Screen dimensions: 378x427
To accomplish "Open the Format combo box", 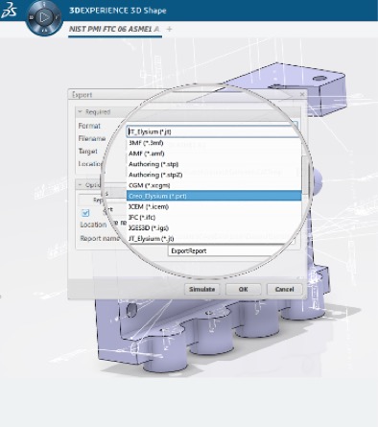I will coord(212,131).
